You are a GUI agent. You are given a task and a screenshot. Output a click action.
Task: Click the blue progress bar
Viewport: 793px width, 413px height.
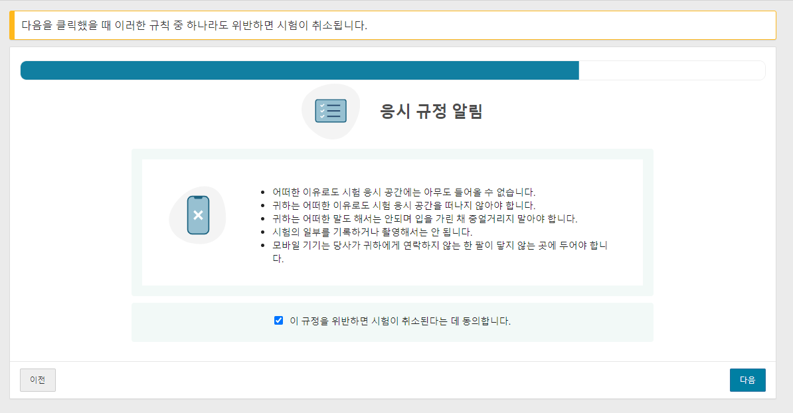(x=393, y=70)
